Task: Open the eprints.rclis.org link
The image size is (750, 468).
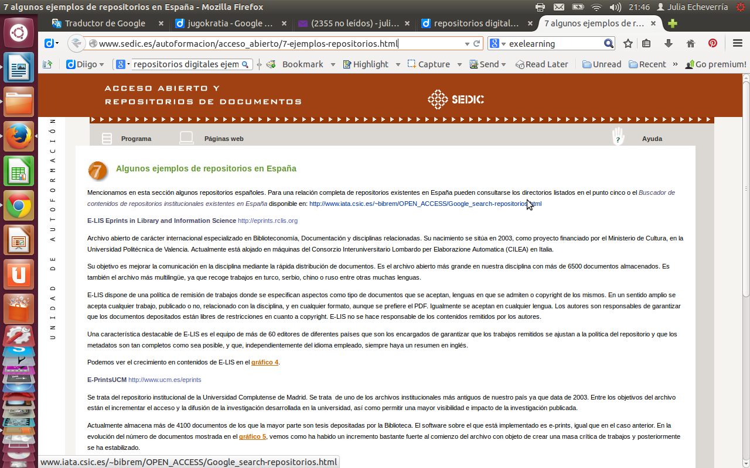Action: 267,221
